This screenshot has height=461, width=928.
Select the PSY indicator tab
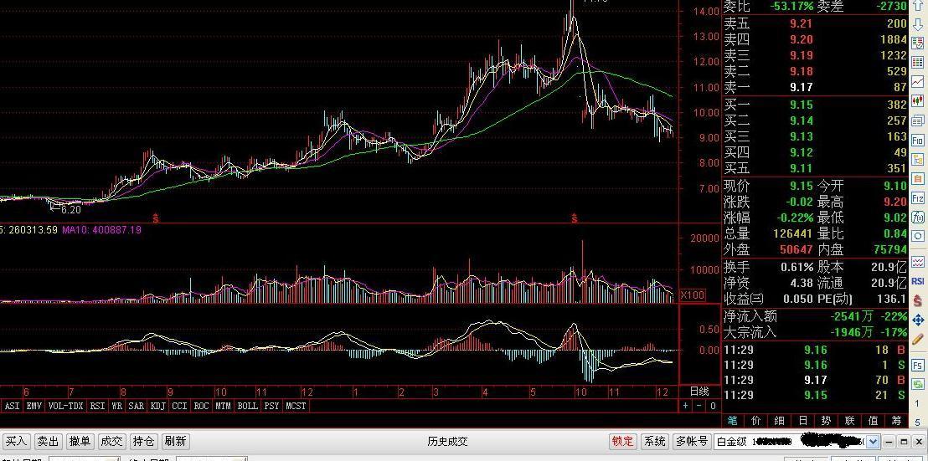[x=271, y=406]
